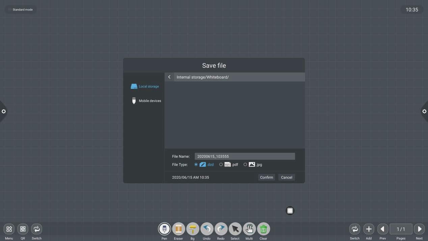Enable Multi touch mode
Image resolution: width=428 pixels, height=241 pixels.
tap(249, 229)
